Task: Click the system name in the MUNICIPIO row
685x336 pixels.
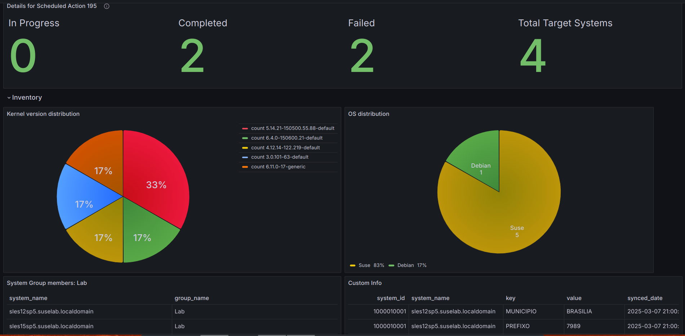Action: click(x=453, y=312)
